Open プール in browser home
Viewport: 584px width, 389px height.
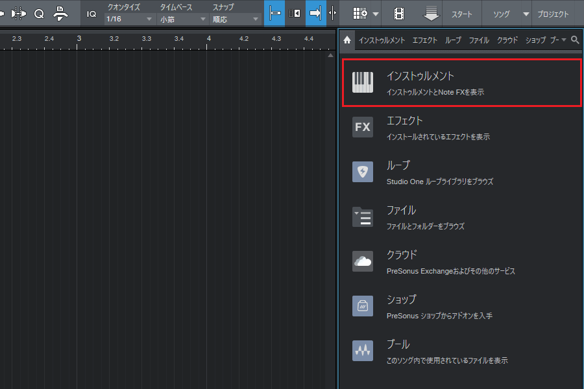click(x=461, y=351)
